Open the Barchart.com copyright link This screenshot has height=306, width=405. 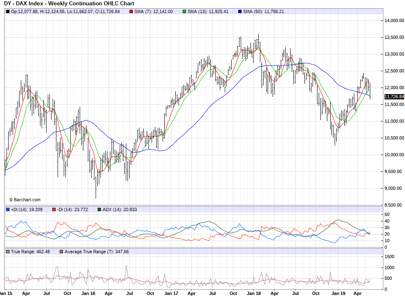pyautogui.click(x=25, y=200)
